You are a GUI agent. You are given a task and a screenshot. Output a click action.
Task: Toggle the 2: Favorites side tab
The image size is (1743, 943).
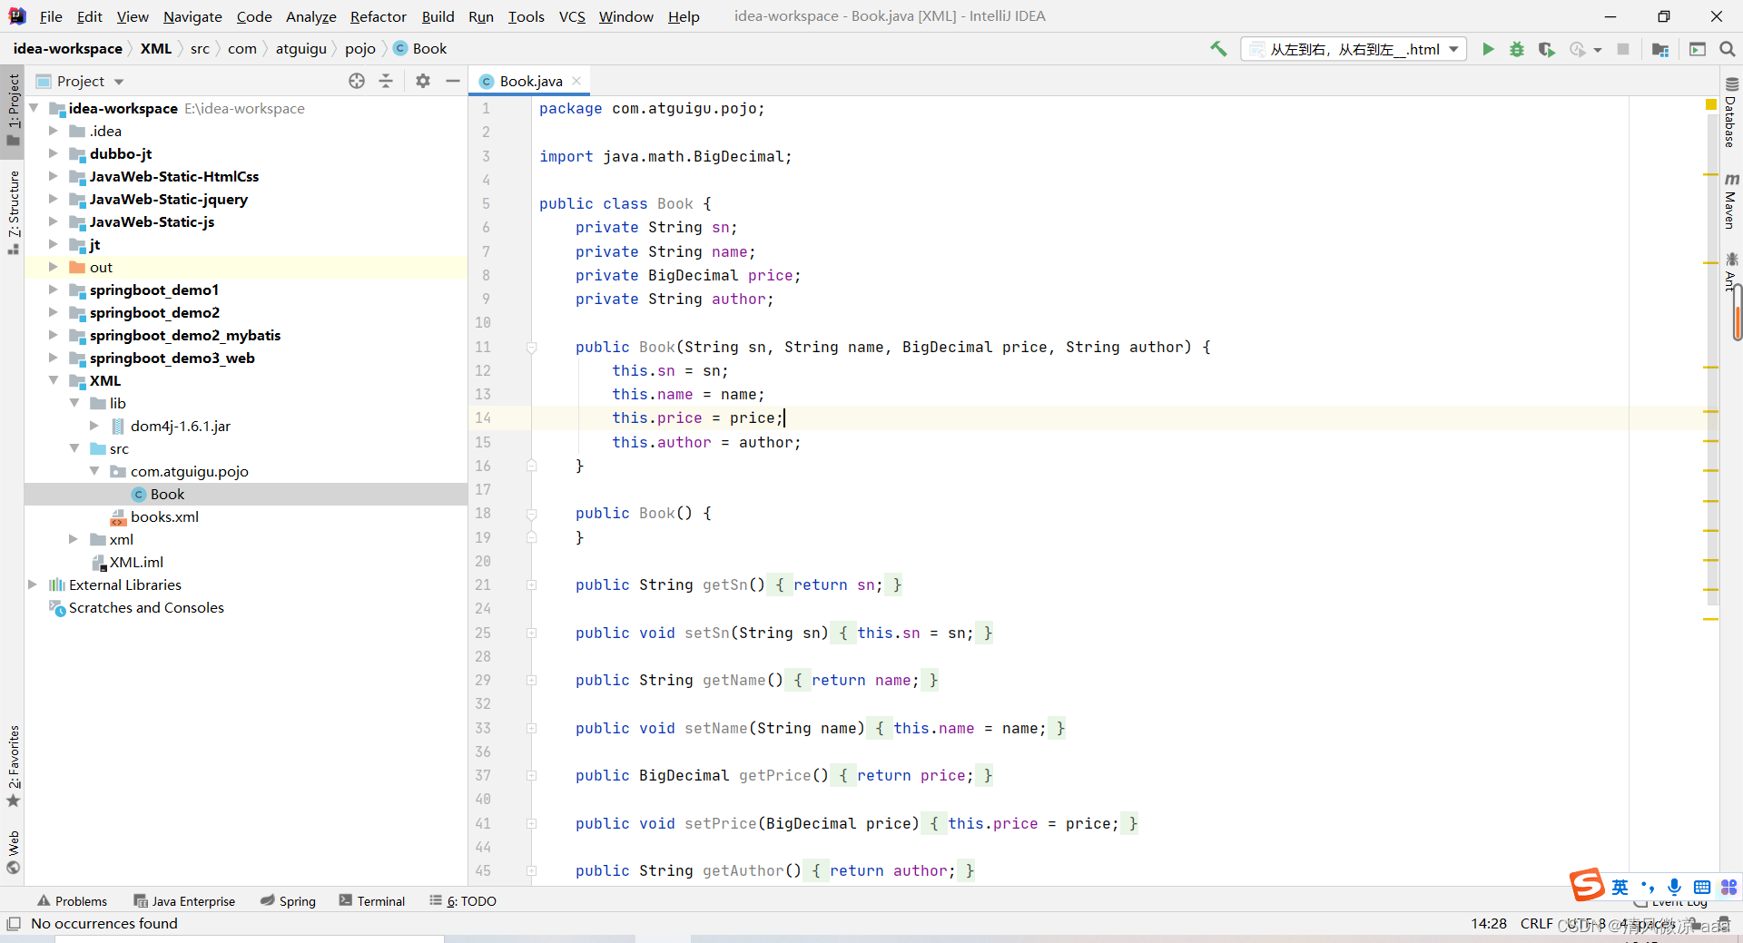click(x=13, y=765)
